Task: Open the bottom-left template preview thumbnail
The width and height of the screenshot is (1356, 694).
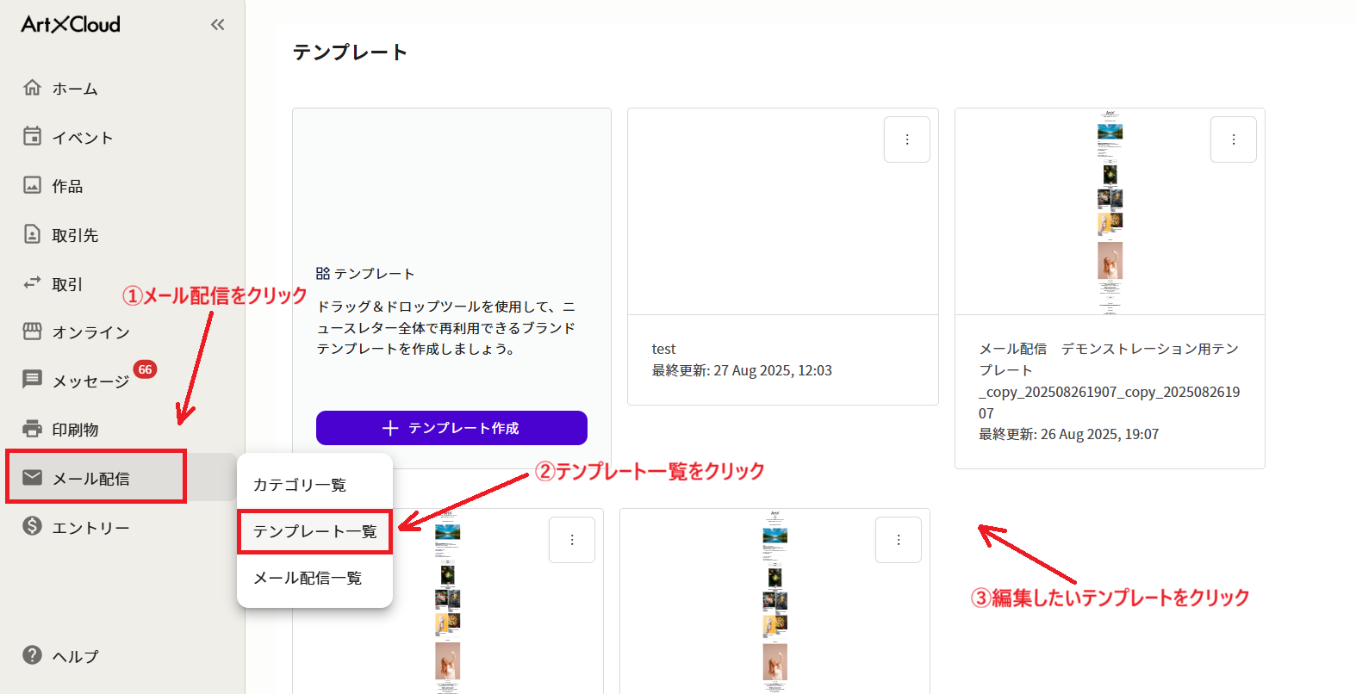Action: (x=447, y=601)
